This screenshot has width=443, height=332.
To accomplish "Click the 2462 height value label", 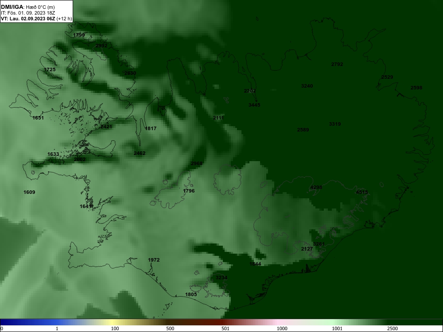I will [140, 153].
